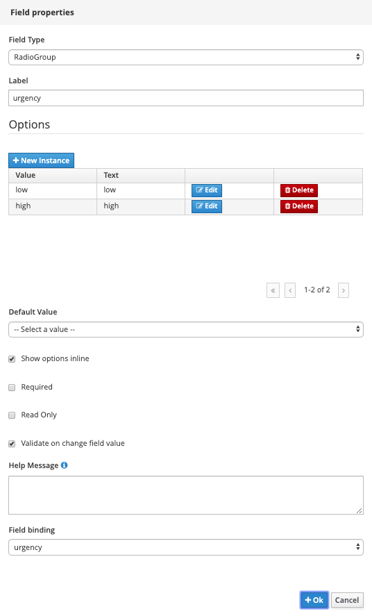Select the 'high' text cell
Screen dimensions: 372x616
coord(141,207)
